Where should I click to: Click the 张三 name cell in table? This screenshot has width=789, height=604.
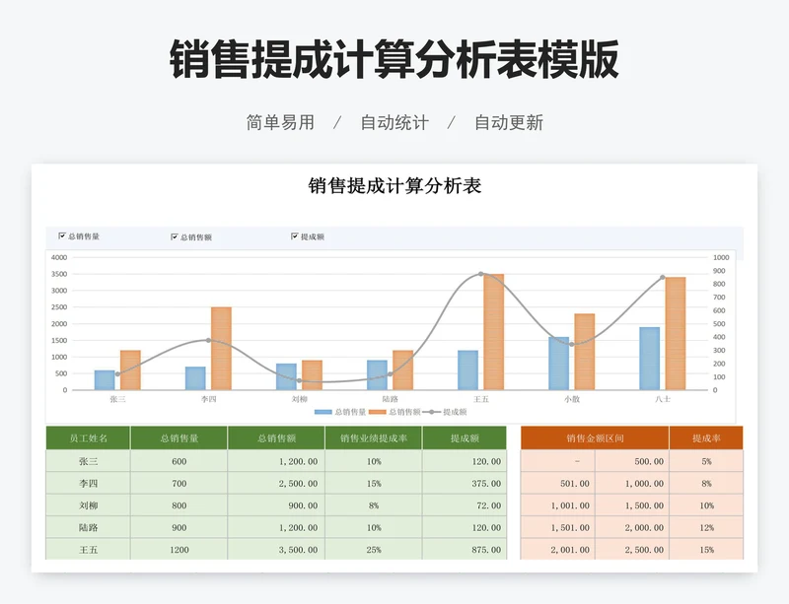[x=88, y=461]
